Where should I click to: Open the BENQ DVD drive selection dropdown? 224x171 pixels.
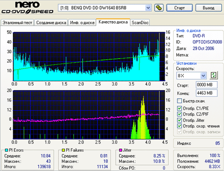point(148,7)
